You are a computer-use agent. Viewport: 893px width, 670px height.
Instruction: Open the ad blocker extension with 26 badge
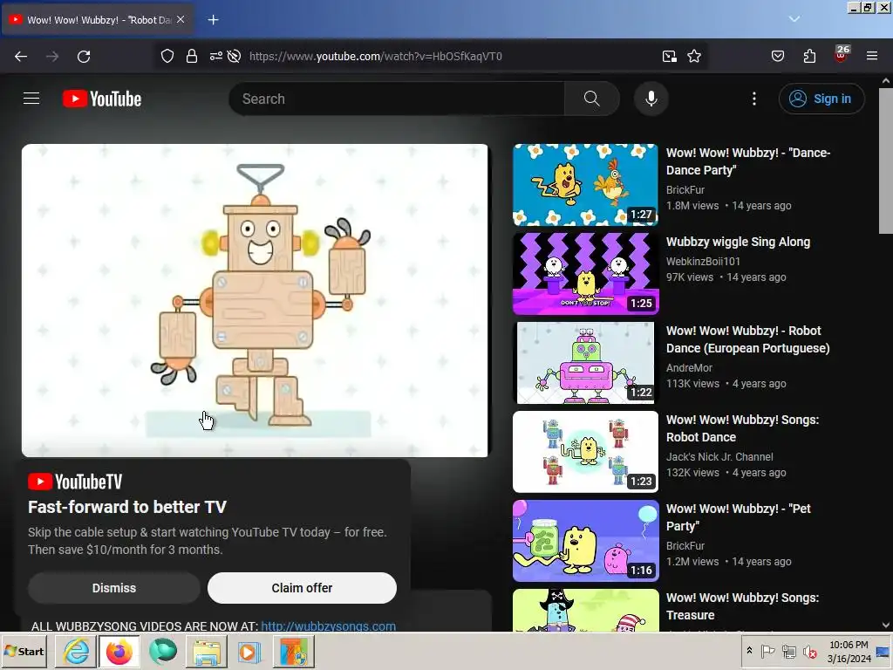[x=842, y=55]
